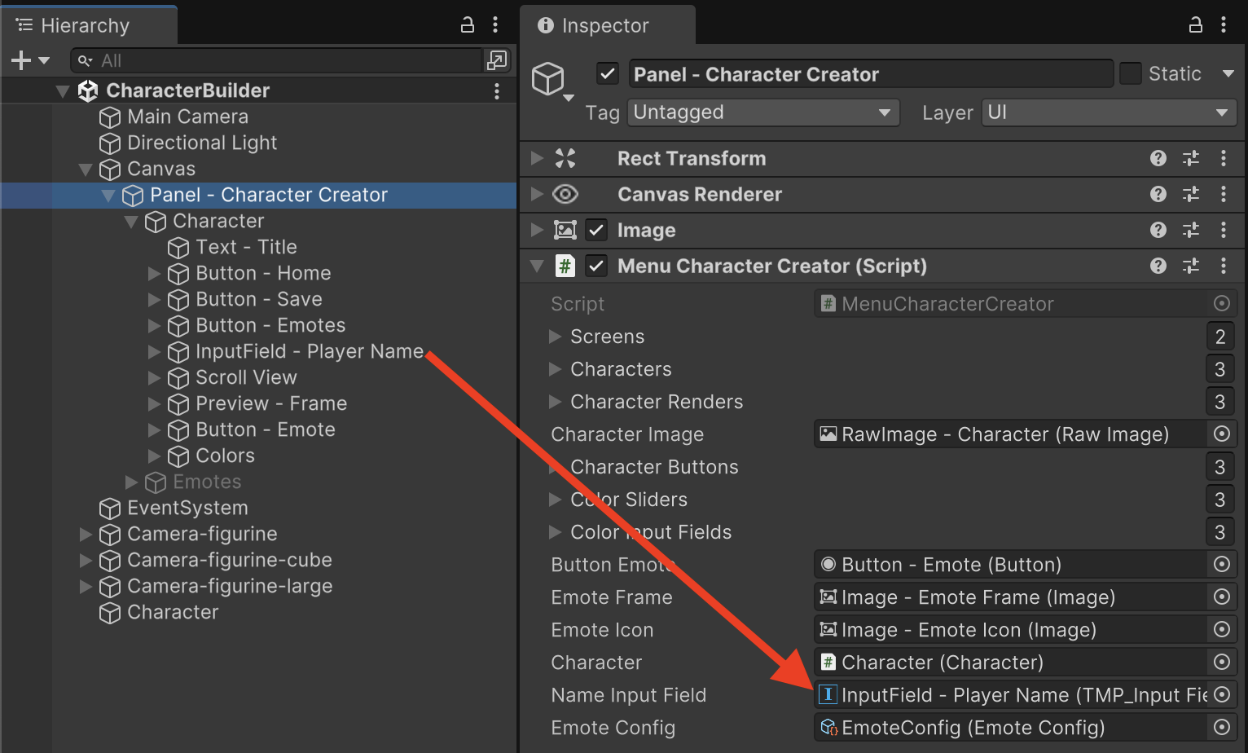Screen dimensions: 1248x753
Task: Open CharacterBuilder scene options menu
Action: click(x=496, y=90)
